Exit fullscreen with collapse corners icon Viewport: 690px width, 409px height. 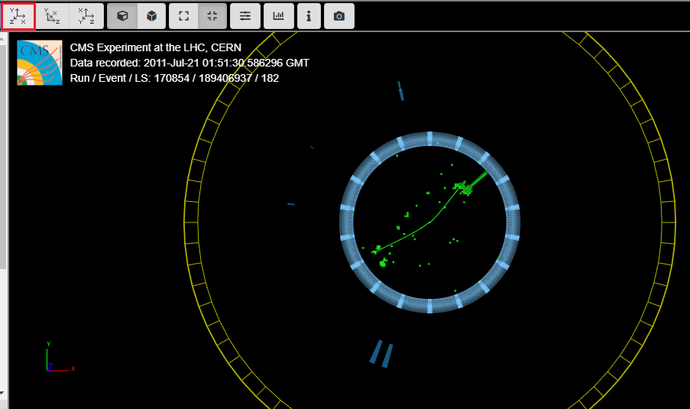coord(212,17)
